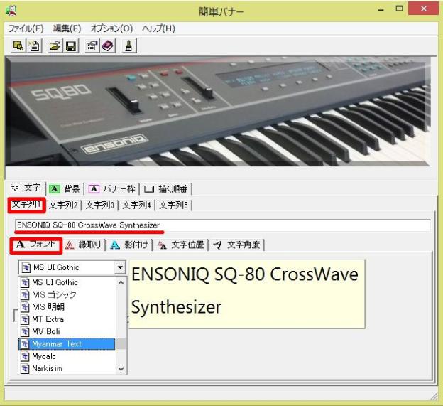443x406 pixels.
Task: Click the font list scroll up arrow
Action: 121,282
